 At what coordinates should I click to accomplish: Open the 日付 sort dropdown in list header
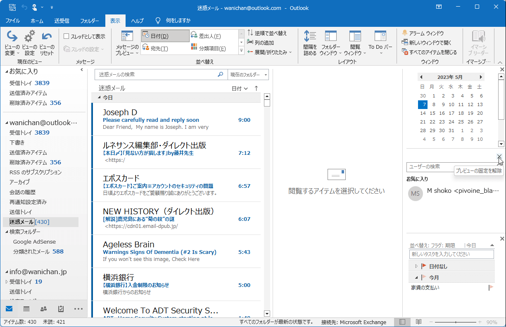[240, 88]
